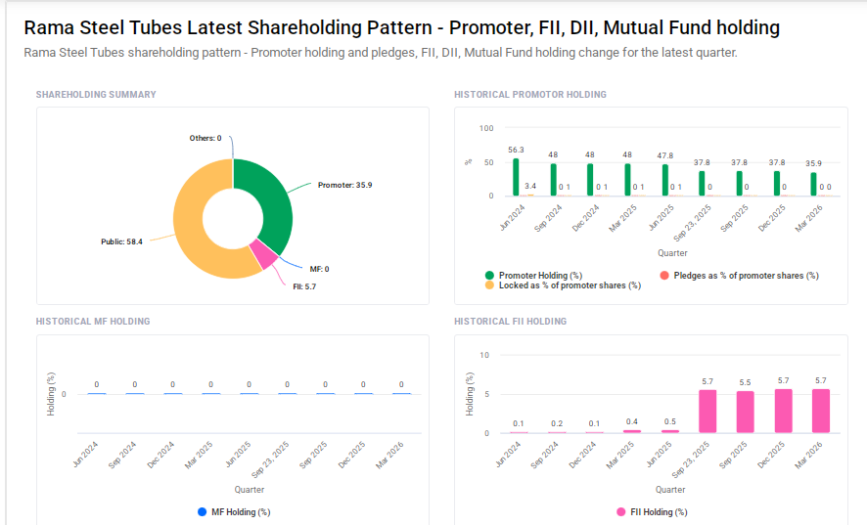Toggle the FII Holding (%) legend item
This screenshot has height=525, width=867.
(x=652, y=512)
